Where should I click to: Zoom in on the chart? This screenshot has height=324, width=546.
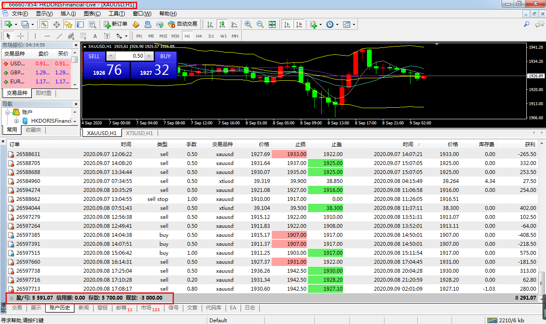tap(248, 24)
